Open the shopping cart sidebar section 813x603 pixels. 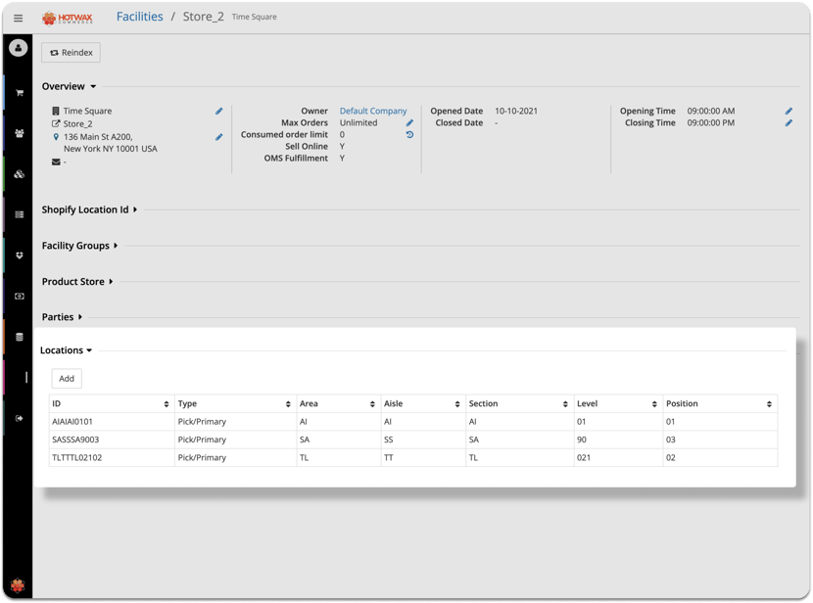click(x=20, y=93)
